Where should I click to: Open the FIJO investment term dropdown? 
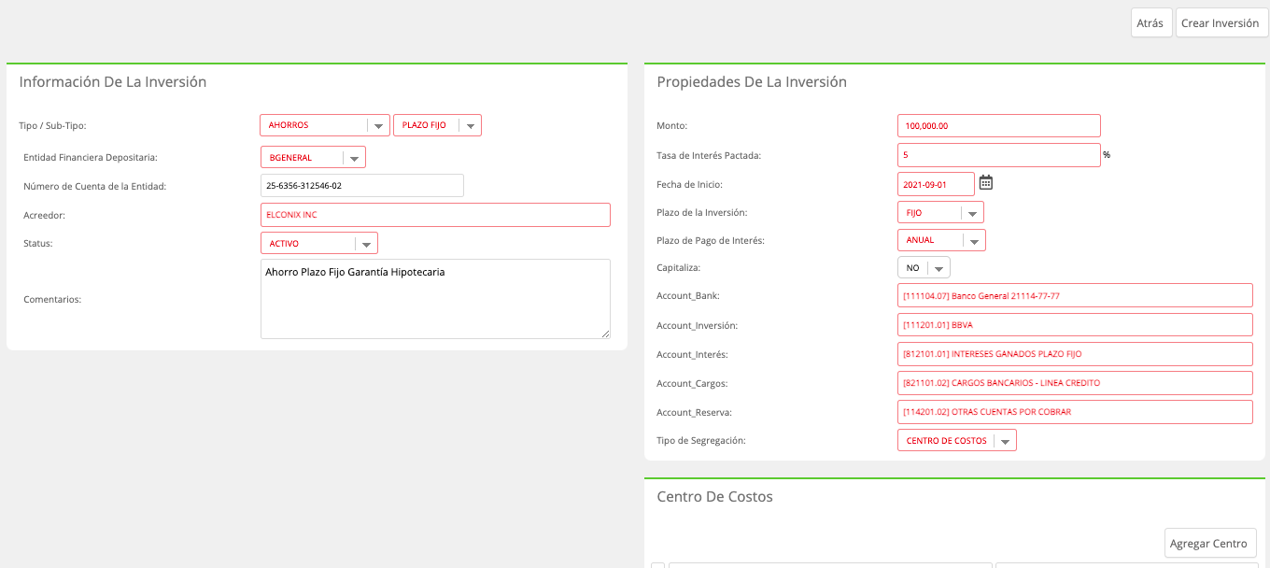coord(940,212)
